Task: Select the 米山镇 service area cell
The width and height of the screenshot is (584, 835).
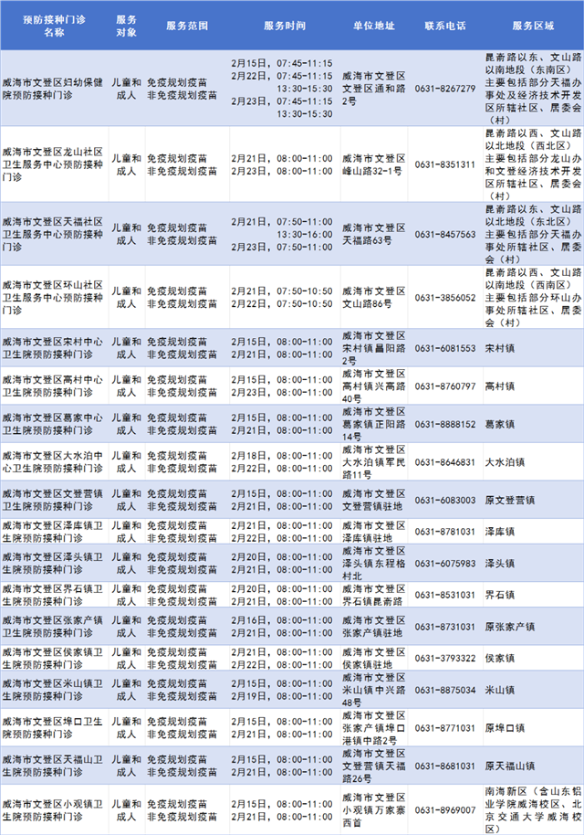Action: pyautogui.click(x=500, y=690)
